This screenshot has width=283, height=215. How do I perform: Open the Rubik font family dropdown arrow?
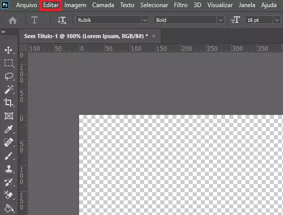pyautogui.click(x=145, y=20)
